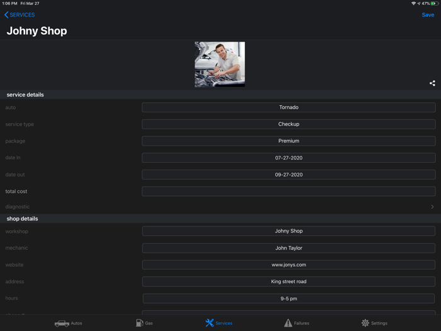
Task: Edit the service type field Checkup
Action: click(x=289, y=124)
